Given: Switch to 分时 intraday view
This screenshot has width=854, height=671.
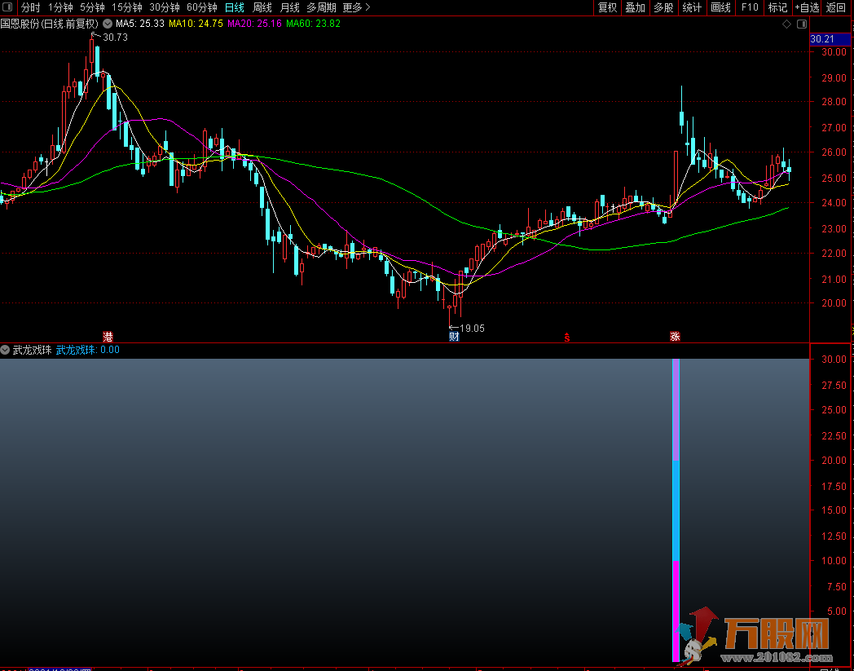Looking at the screenshot, I should [30, 7].
